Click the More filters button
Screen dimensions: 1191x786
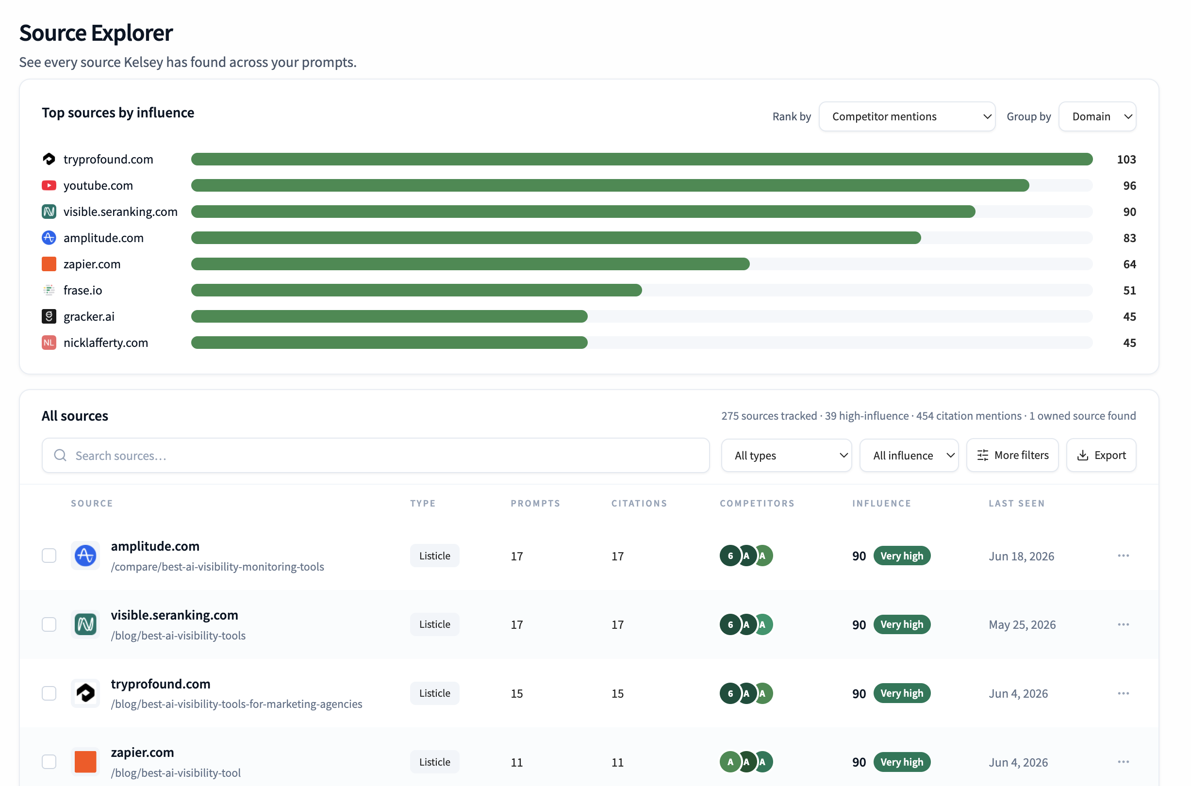pyautogui.click(x=1012, y=456)
